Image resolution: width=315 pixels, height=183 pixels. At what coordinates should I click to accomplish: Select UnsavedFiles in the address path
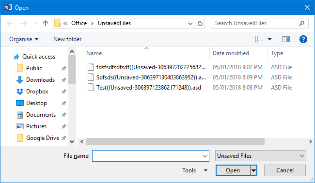pos(114,23)
